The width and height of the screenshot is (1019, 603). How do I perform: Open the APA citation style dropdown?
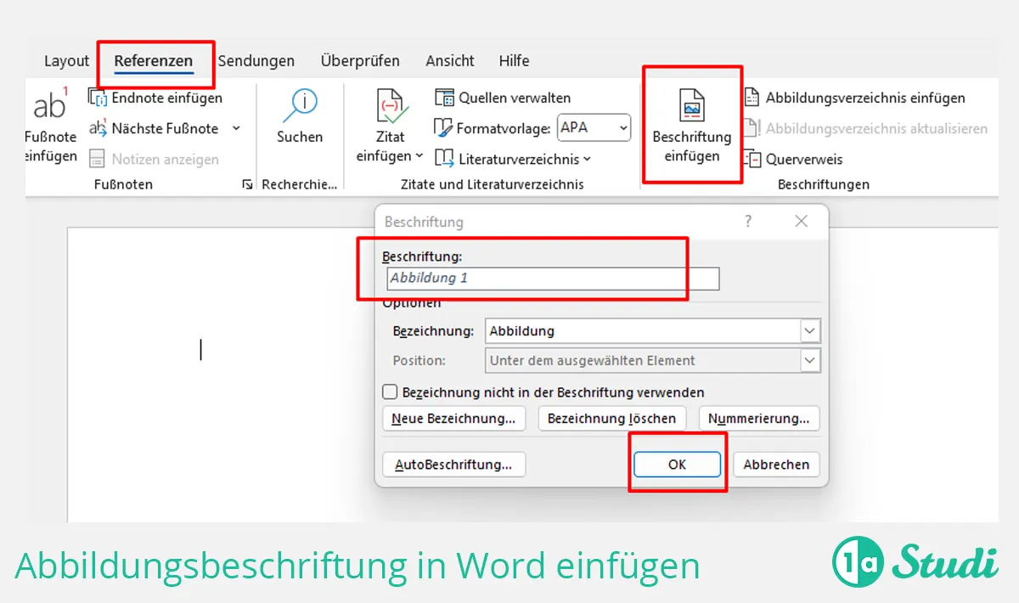[624, 127]
